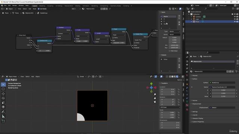The width and height of the screenshot is (239, 134).
Task: Click the green Y axis gizmo ball
Action: [151, 84]
